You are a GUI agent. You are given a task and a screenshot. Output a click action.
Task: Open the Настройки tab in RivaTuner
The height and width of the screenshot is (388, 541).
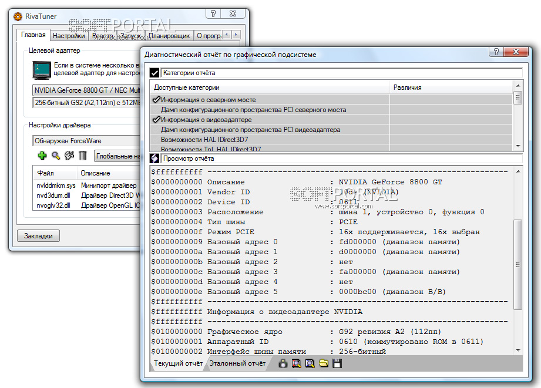click(x=69, y=36)
